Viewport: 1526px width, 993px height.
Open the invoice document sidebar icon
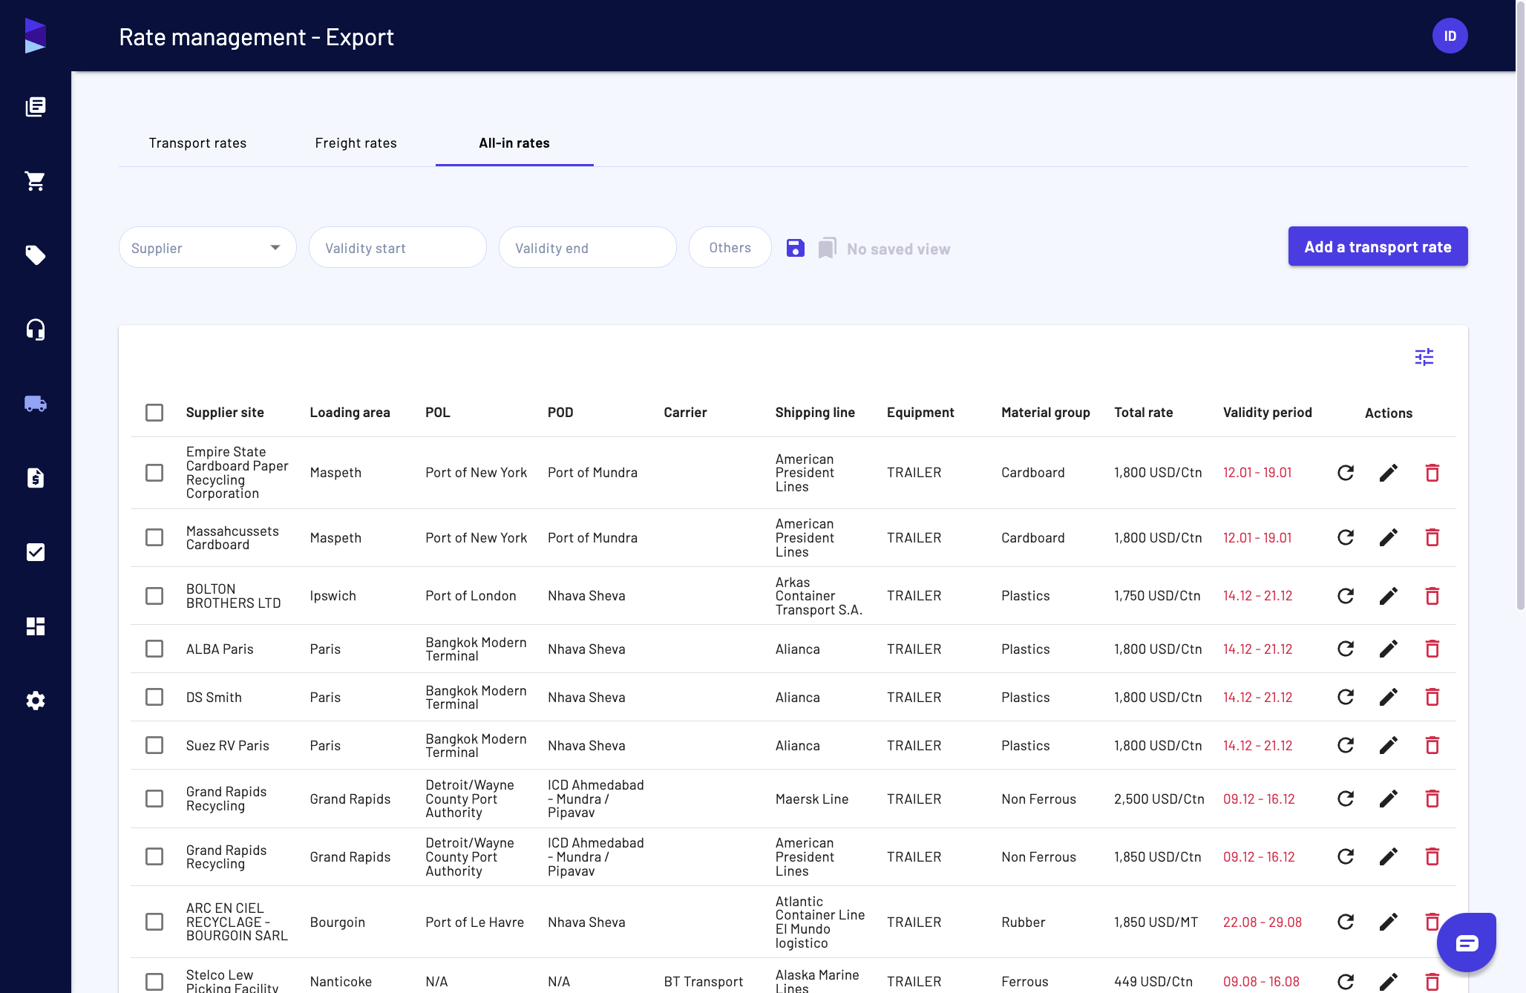coord(36,478)
